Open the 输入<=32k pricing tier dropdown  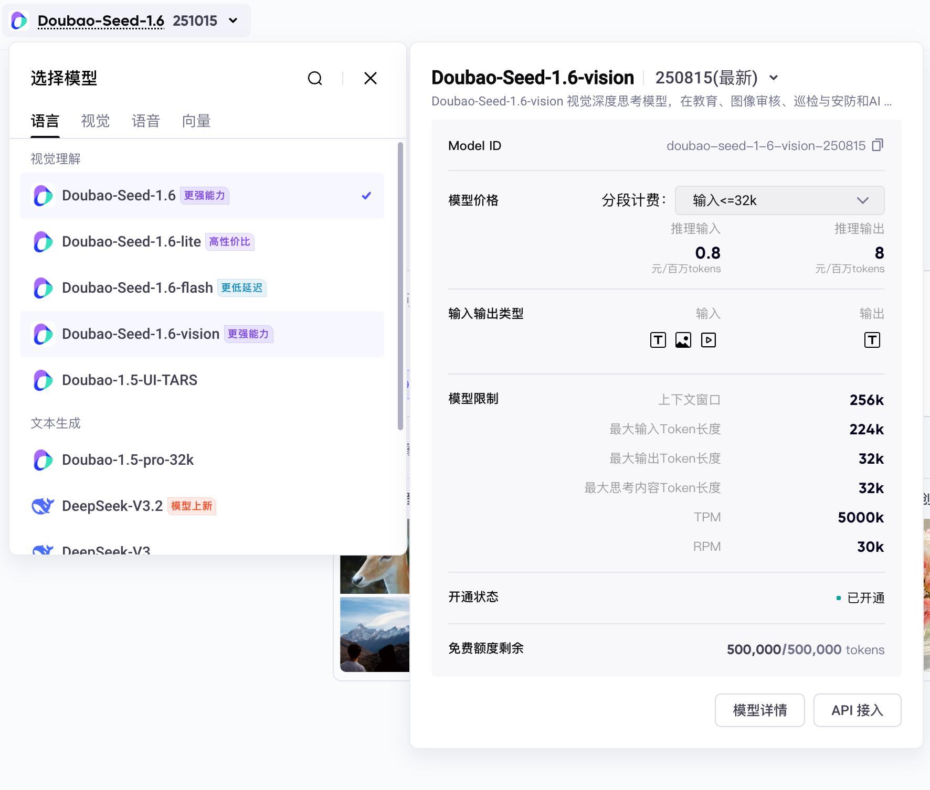pos(779,200)
